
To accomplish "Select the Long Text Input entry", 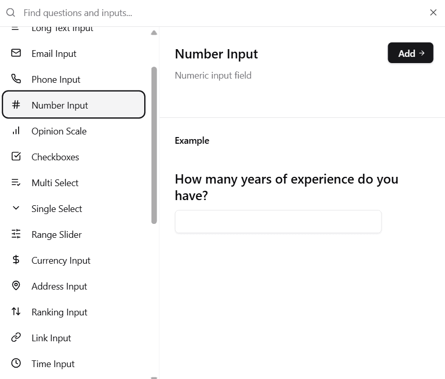I will 62,28.
